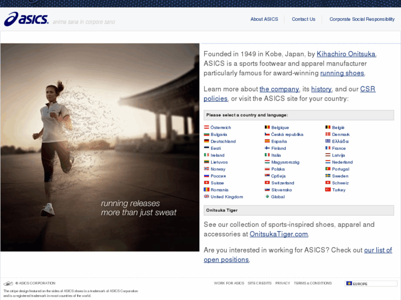Open our list of open positions link

coord(378,250)
